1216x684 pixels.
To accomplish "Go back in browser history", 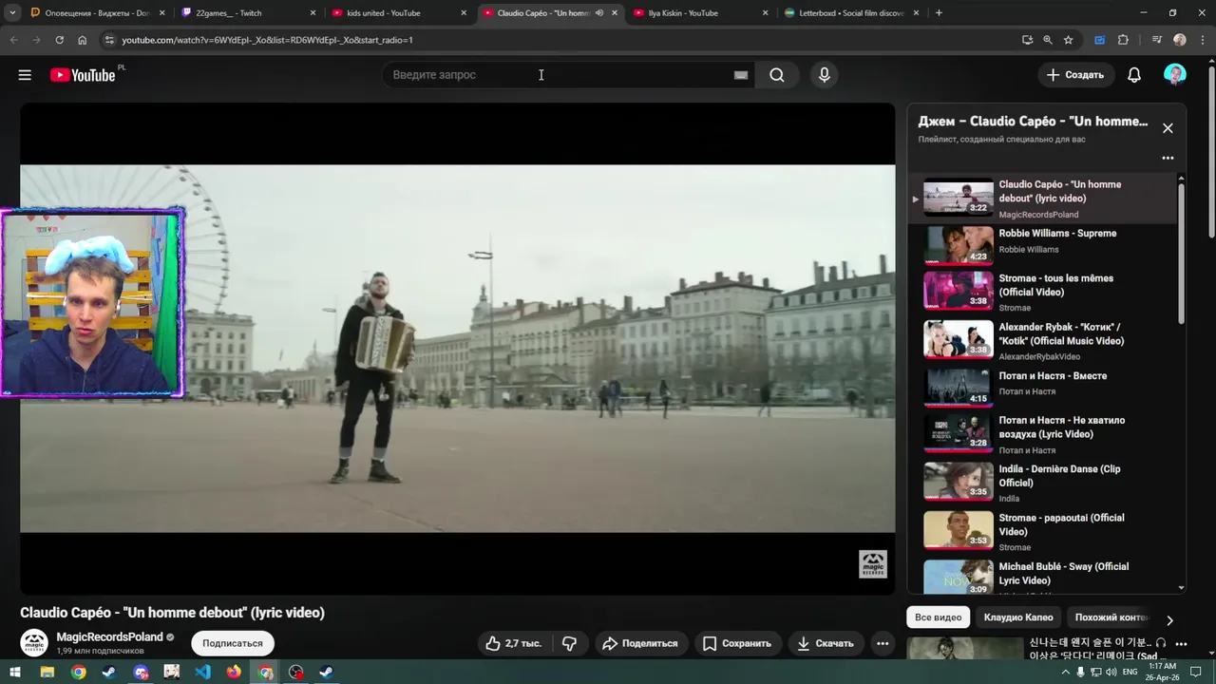I will point(13,40).
